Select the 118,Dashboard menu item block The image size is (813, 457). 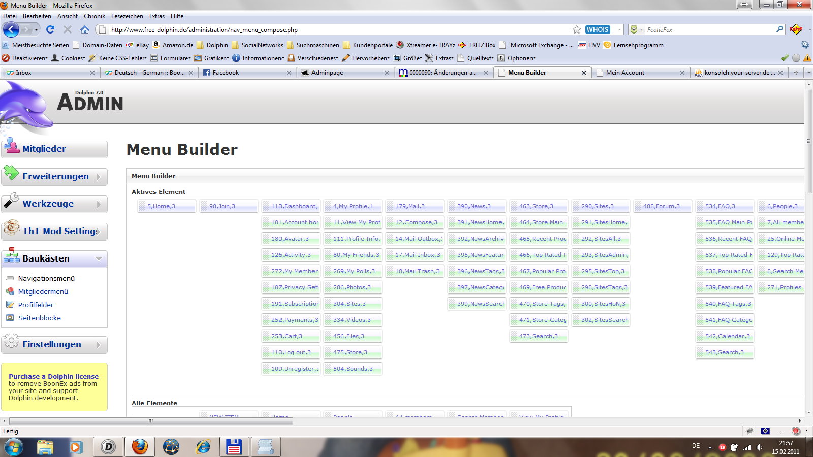(291, 206)
